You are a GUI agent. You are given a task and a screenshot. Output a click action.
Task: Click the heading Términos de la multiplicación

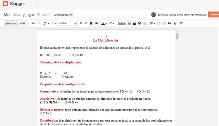(x=61, y=62)
